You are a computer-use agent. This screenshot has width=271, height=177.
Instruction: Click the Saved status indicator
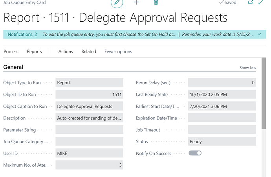pos(227,2)
